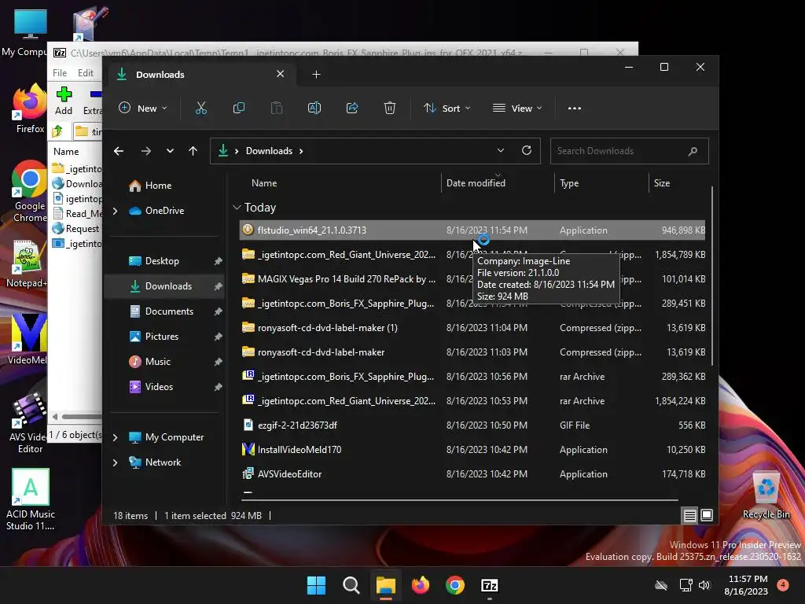Click the 7-Zip up folder icon
The height and width of the screenshot is (604, 805).
57,131
